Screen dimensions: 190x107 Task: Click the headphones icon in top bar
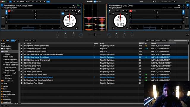coord(154,1)
